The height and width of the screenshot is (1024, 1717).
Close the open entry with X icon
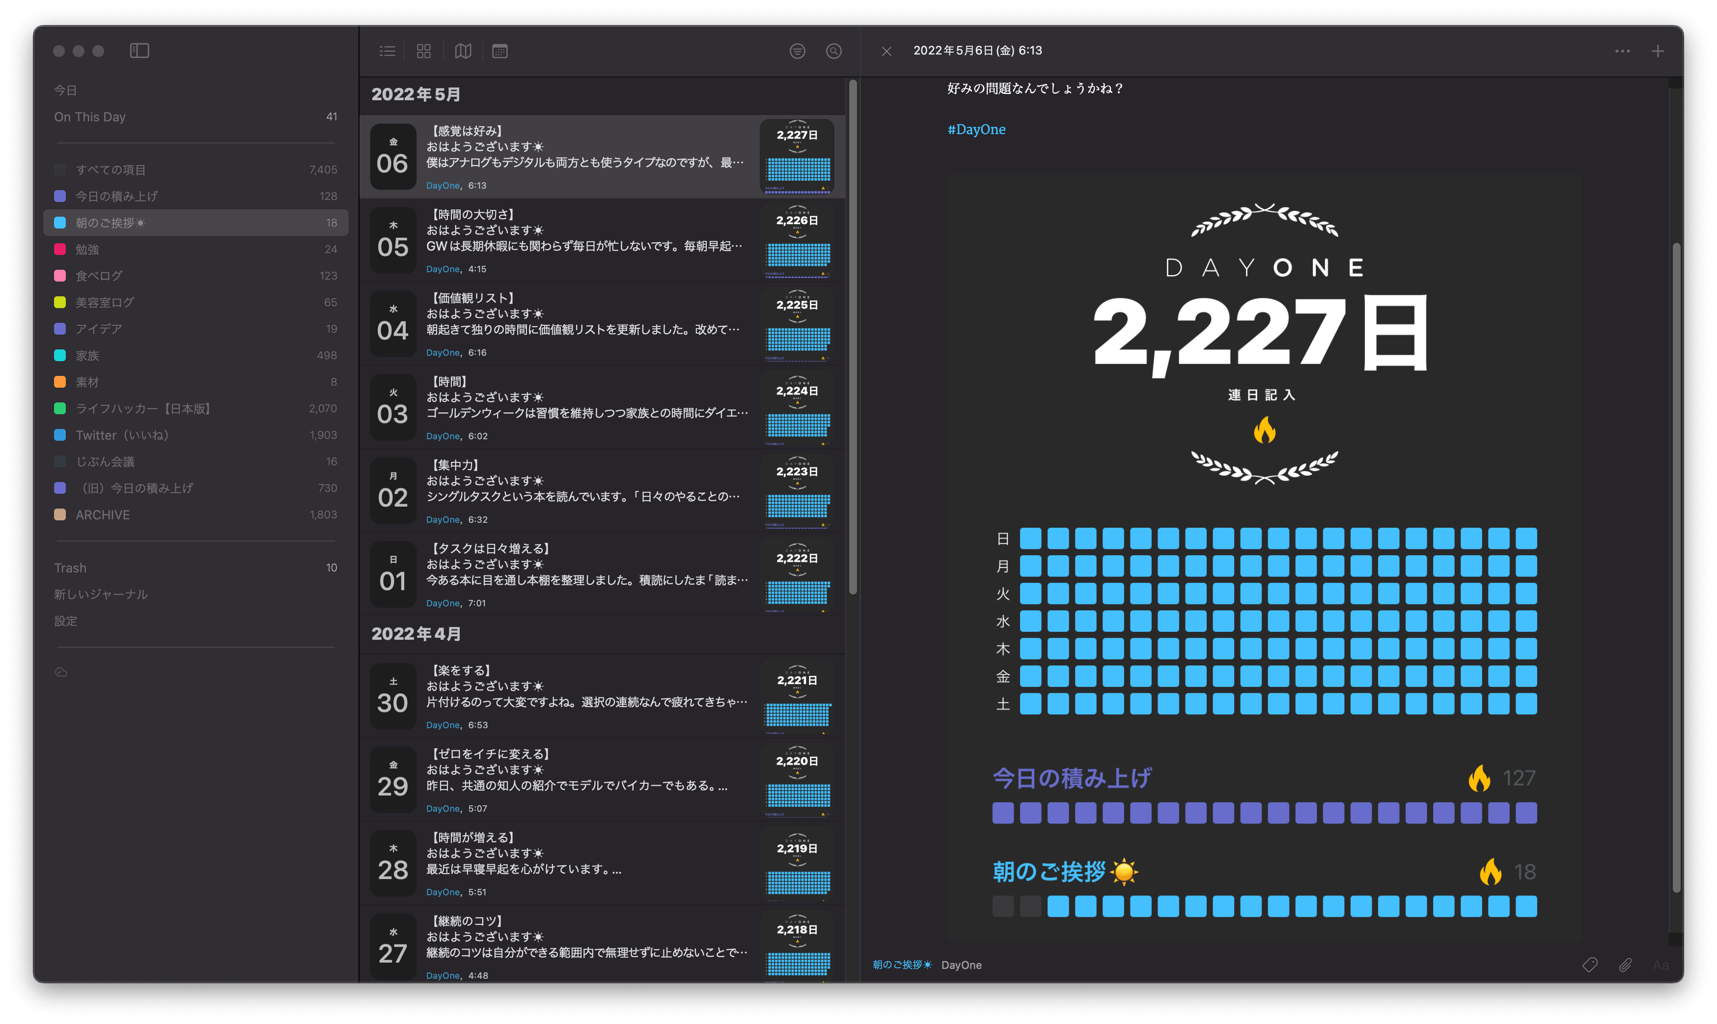[x=887, y=51]
